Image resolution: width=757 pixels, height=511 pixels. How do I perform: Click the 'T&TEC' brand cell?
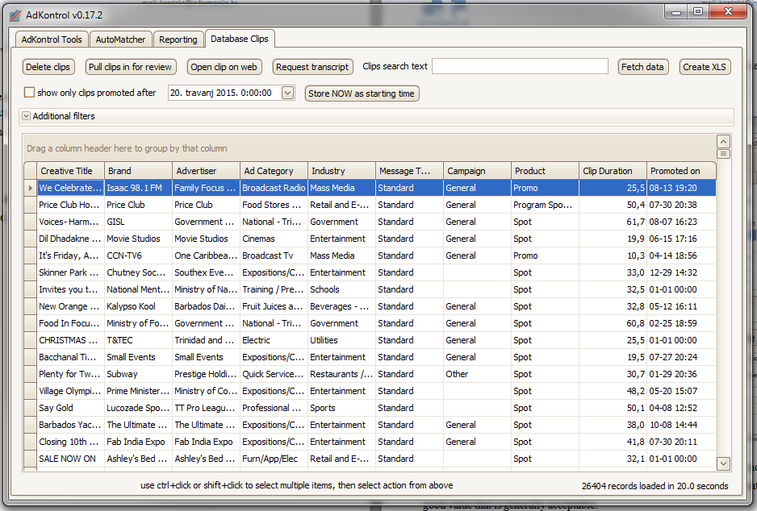click(x=138, y=340)
